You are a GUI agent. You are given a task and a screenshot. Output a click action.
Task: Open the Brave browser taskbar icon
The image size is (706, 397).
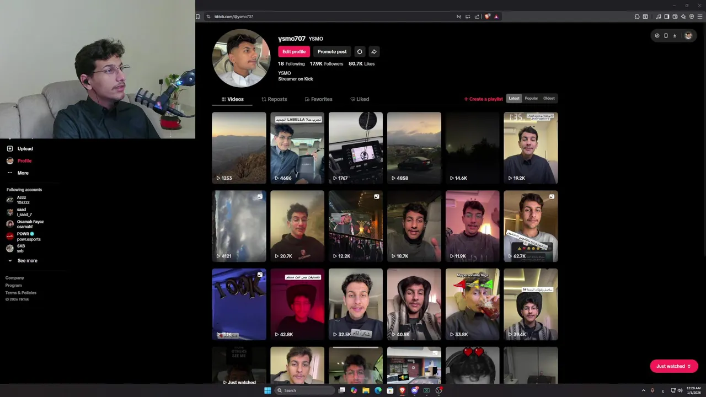(402, 390)
